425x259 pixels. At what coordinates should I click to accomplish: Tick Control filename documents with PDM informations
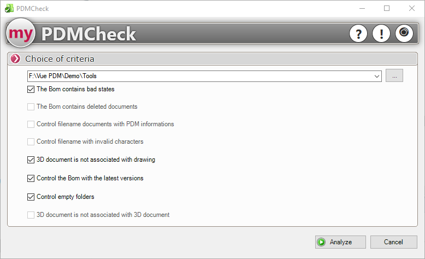tap(31, 125)
